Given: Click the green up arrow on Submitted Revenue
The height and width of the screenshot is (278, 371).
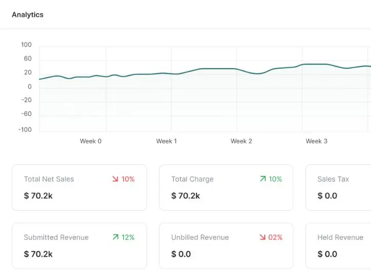Looking at the screenshot, I should [115, 237].
